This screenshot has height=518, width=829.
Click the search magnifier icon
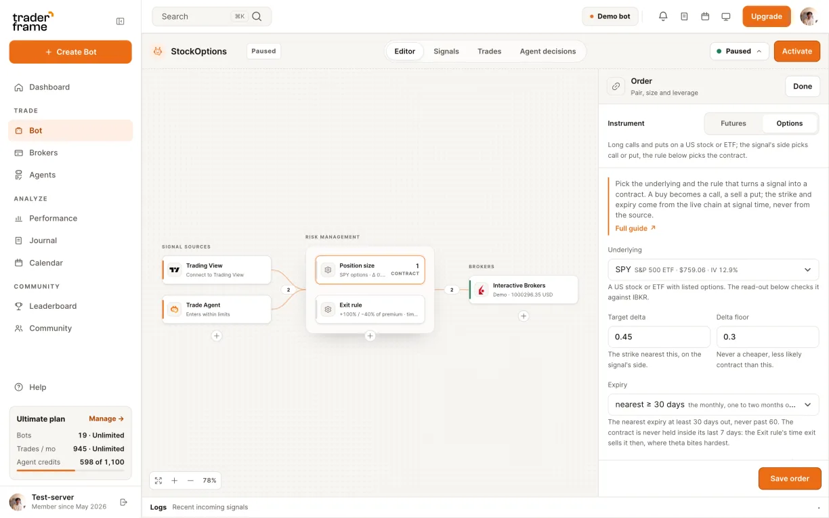(257, 16)
